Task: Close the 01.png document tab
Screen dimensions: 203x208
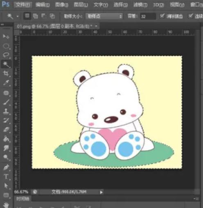Action: 96,26
